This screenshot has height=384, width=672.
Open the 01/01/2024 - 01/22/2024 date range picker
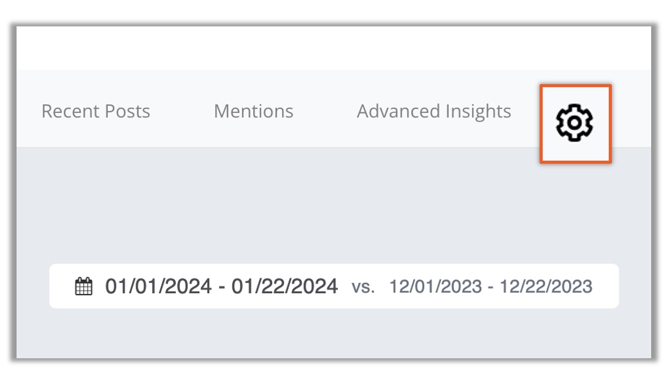(x=221, y=286)
